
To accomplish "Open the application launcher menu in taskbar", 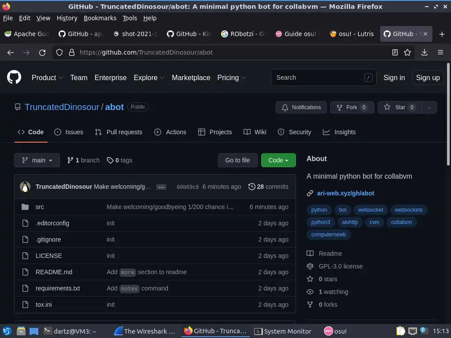I will 7,331.
